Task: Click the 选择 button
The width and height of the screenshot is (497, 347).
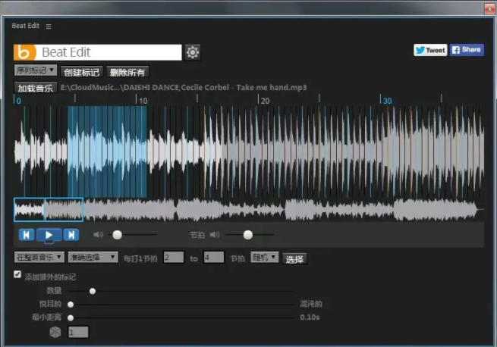Action: click(294, 259)
